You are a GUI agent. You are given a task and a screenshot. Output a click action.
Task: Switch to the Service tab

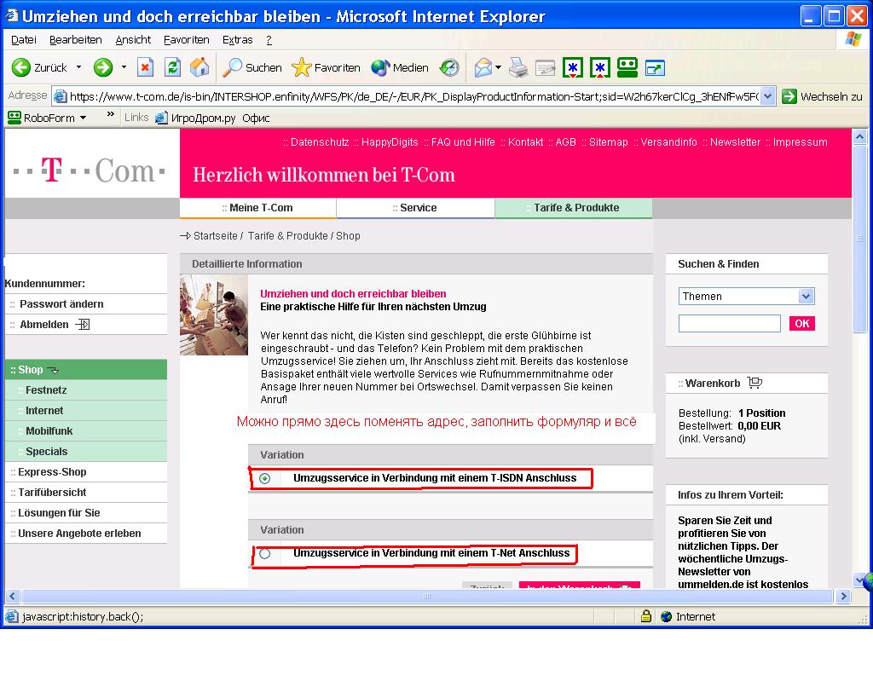415,208
